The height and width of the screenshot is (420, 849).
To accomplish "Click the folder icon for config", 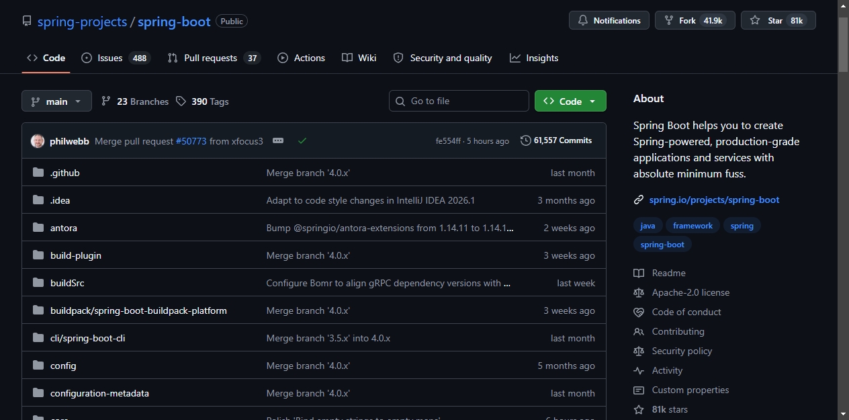I will (38, 366).
